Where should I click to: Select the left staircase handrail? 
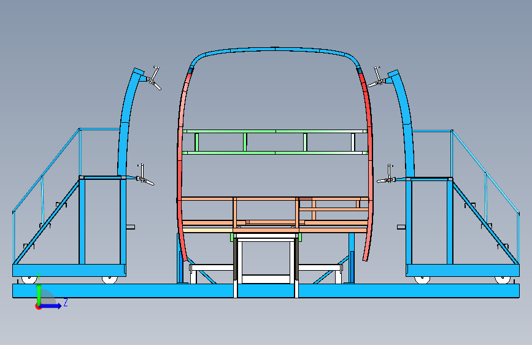(x=46, y=170)
